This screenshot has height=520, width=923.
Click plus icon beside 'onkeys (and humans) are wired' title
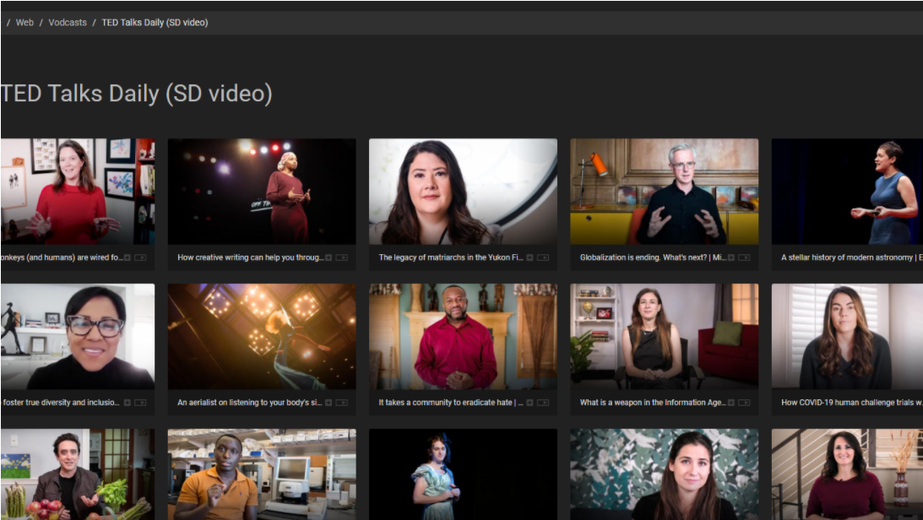[128, 257]
